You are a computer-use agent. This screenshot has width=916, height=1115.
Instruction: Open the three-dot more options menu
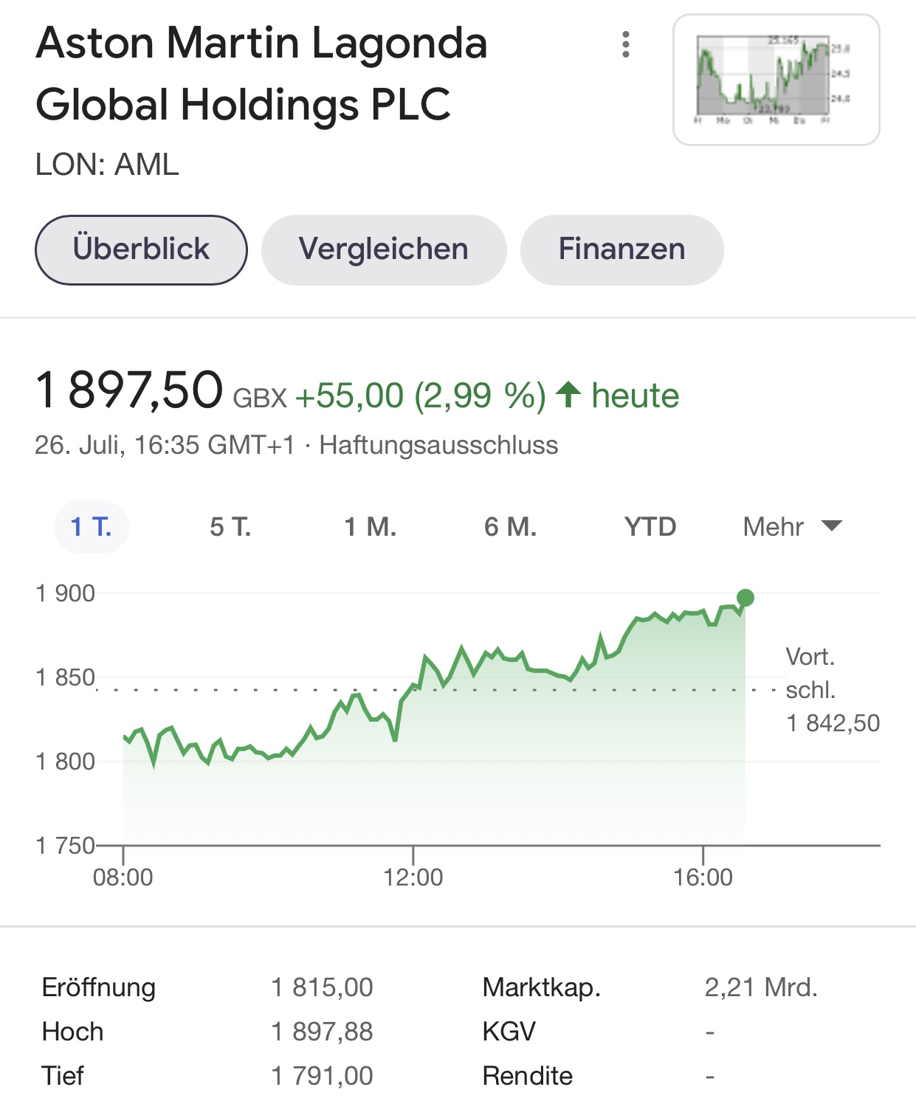click(626, 44)
